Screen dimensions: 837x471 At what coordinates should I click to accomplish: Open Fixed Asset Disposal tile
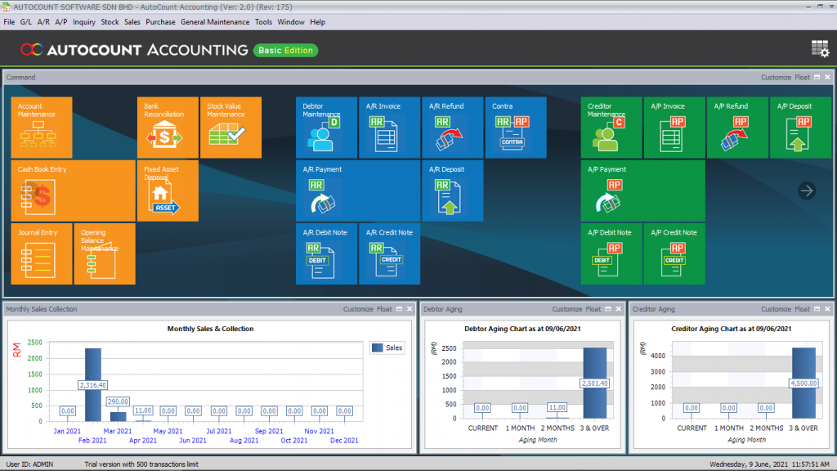168,191
